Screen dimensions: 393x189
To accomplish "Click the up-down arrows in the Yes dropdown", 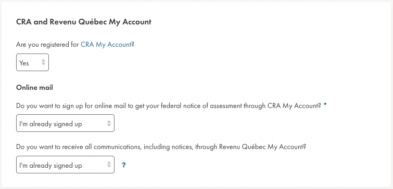I will pyautogui.click(x=43, y=62).
